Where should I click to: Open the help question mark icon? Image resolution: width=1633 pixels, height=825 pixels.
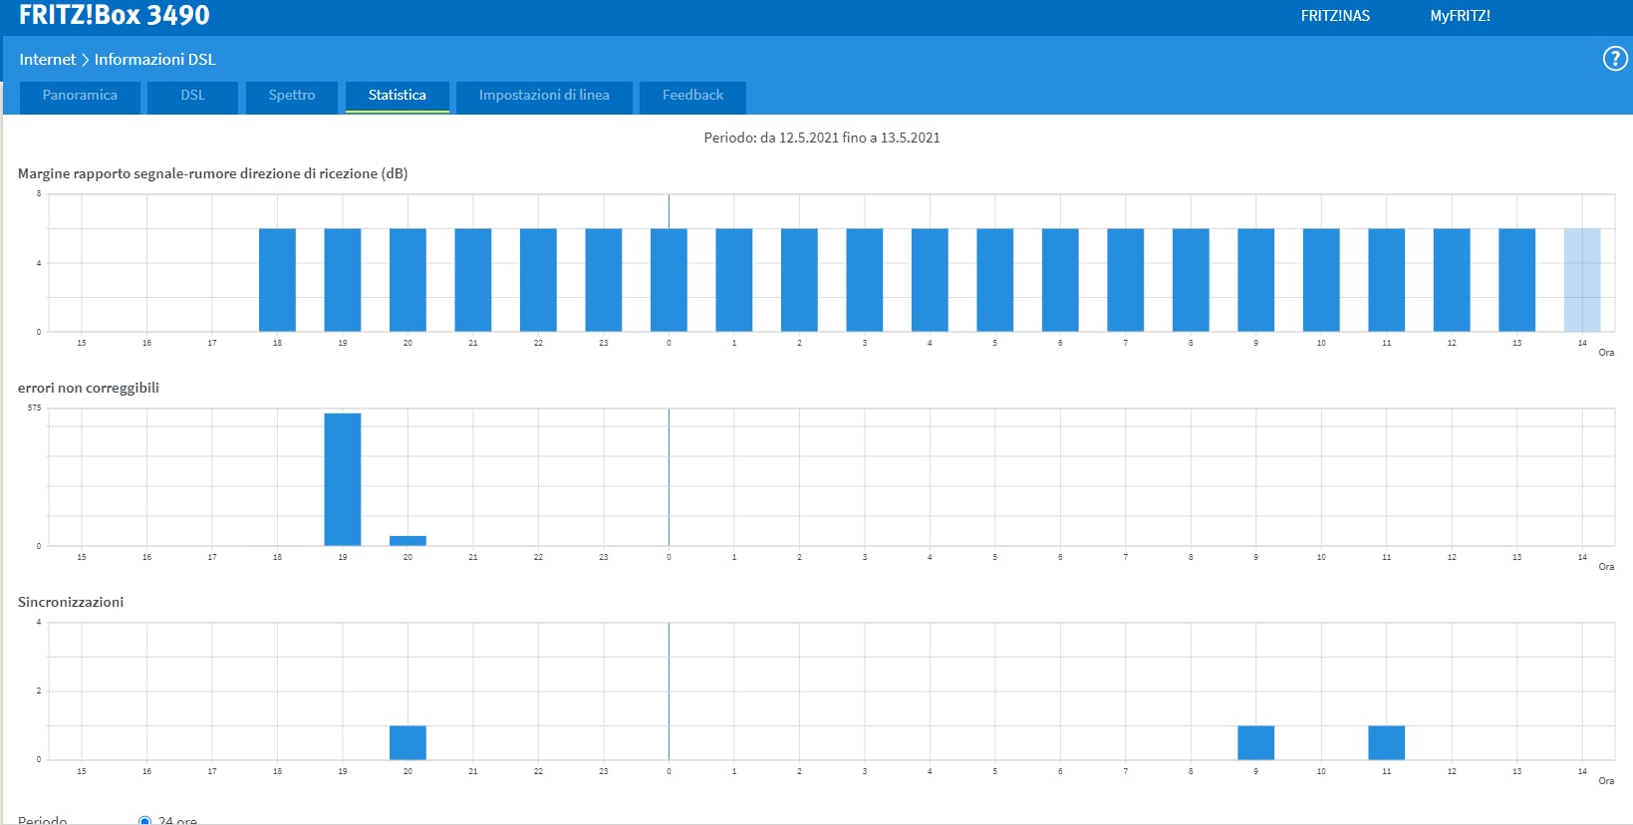tap(1614, 59)
